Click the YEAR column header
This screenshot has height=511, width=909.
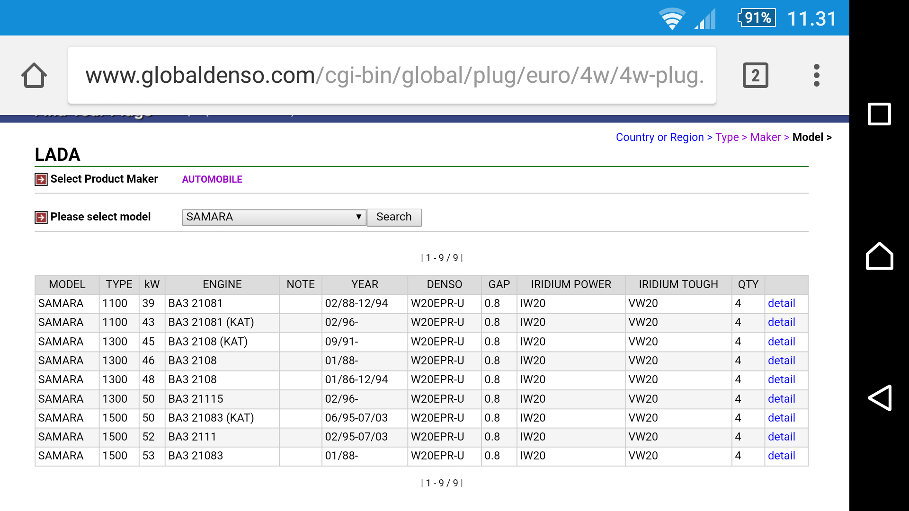(365, 284)
